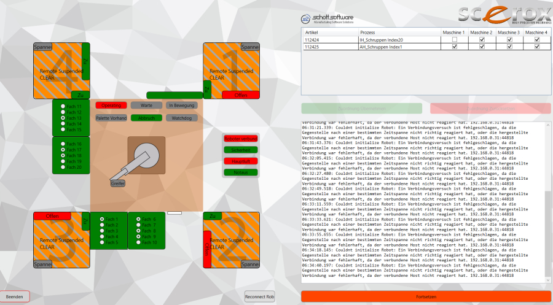This screenshot has width=553, height=305.
Task: Click the Greifer label on robot arm
Action: pos(117,183)
